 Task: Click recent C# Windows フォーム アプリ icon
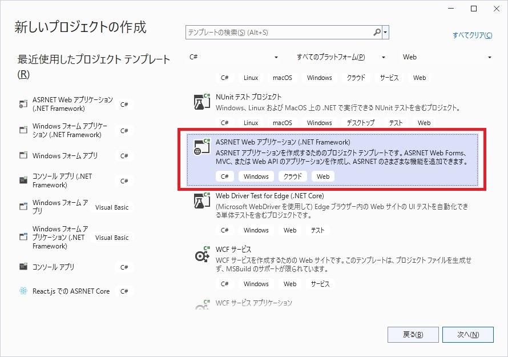tap(23, 155)
